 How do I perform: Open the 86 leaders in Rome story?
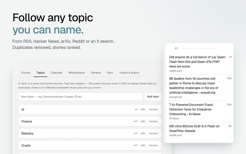coord(194,85)
